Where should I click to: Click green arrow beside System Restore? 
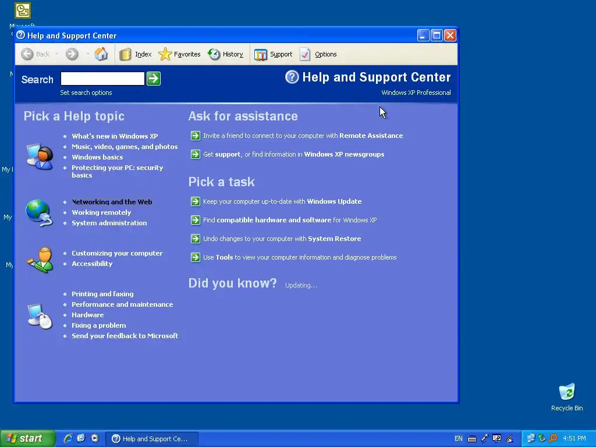click(x=196, y=239)
